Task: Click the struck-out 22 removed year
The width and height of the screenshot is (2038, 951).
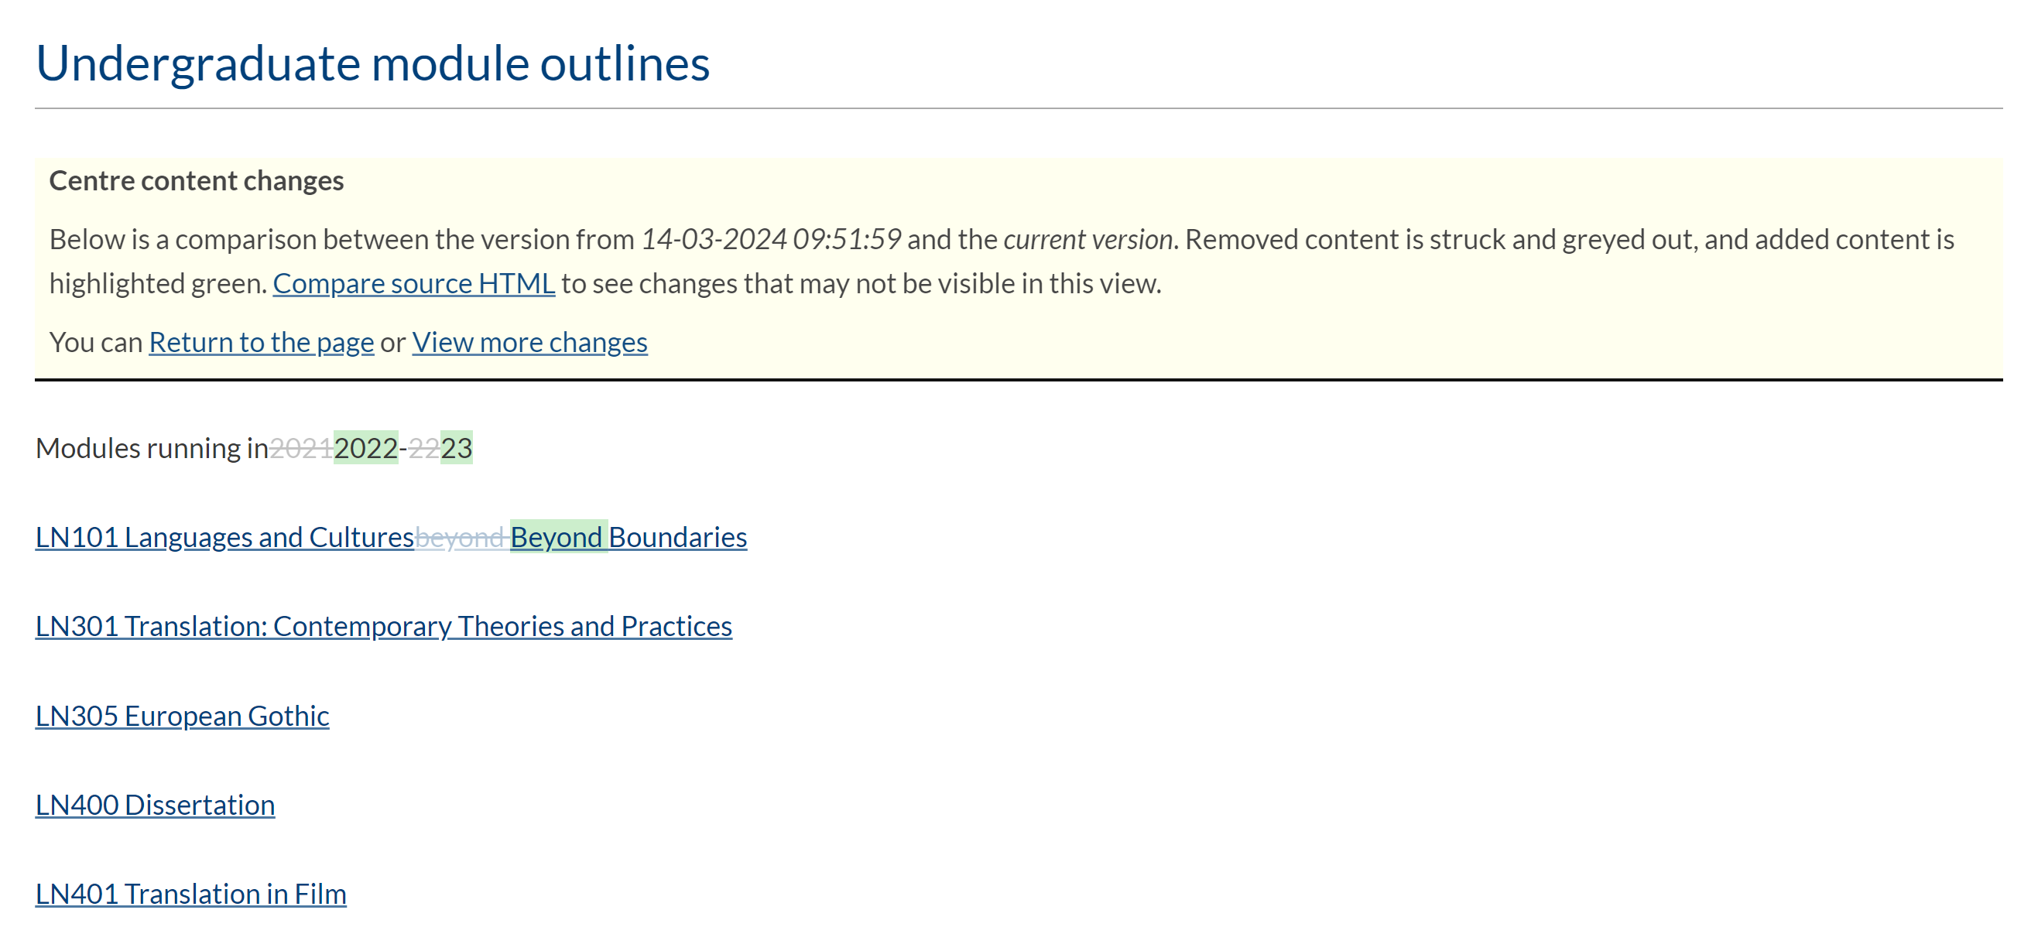Action: click(x=424, y=449)
